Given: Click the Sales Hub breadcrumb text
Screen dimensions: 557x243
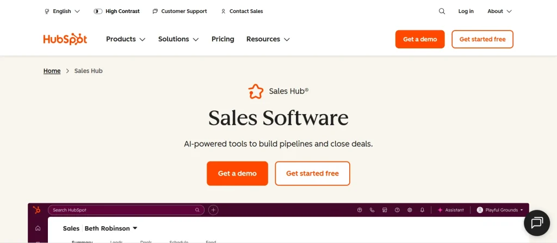Looking at the screenshot, I should (89, 71).
